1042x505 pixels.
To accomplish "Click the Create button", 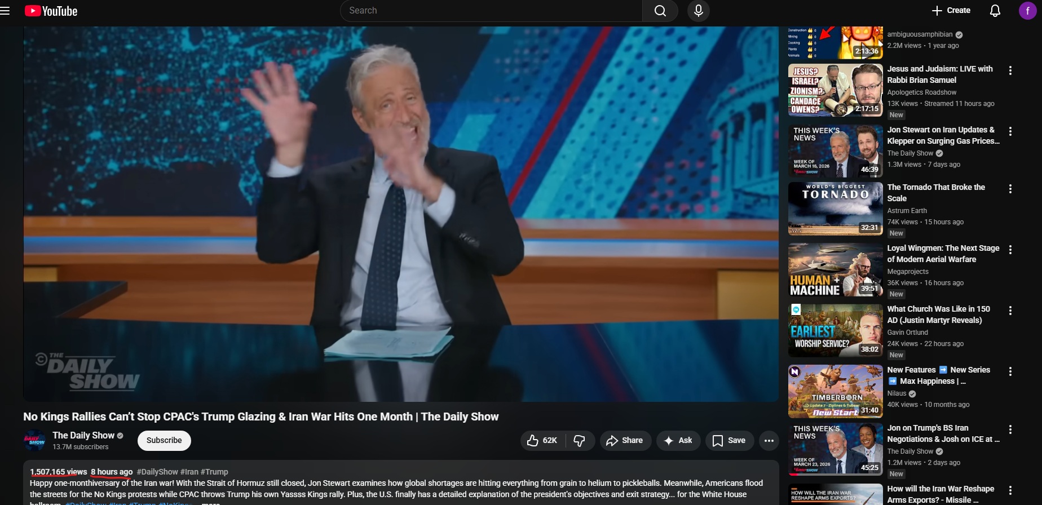I will coord(951,11).
